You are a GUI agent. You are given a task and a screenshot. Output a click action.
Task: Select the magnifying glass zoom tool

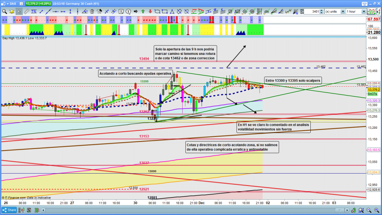tap(4, 11)
